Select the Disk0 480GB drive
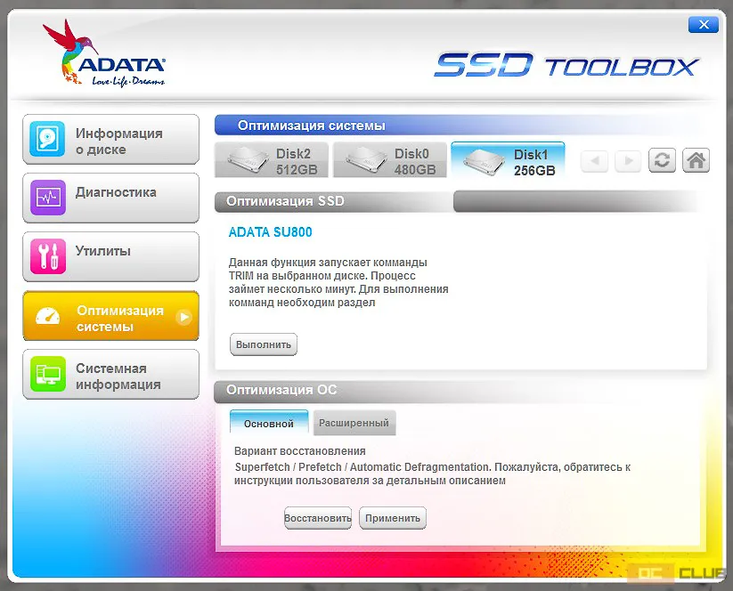This screenshot has width=733, height=591. pos(390,160)
